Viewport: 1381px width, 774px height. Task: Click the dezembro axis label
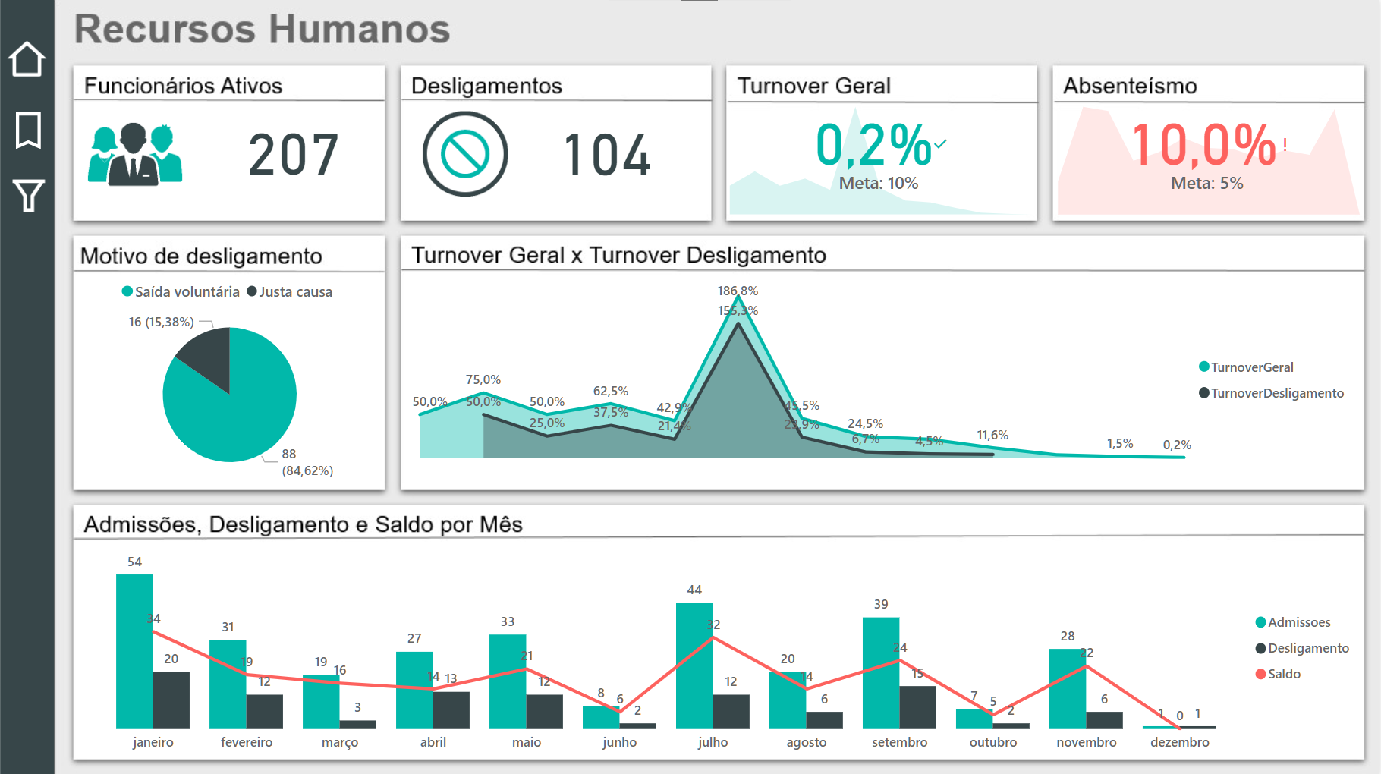point(1180,742)
